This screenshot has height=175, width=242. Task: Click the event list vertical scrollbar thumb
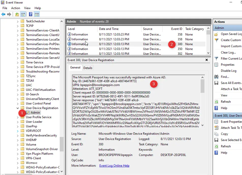(x=208, y=32)
